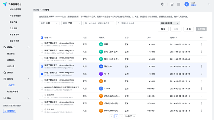Image resolution: width=214 pixels, height=120 pixels.
Task: Open more actions for 2020-12-15 18:22:16 row
Action: pos(201,66)
